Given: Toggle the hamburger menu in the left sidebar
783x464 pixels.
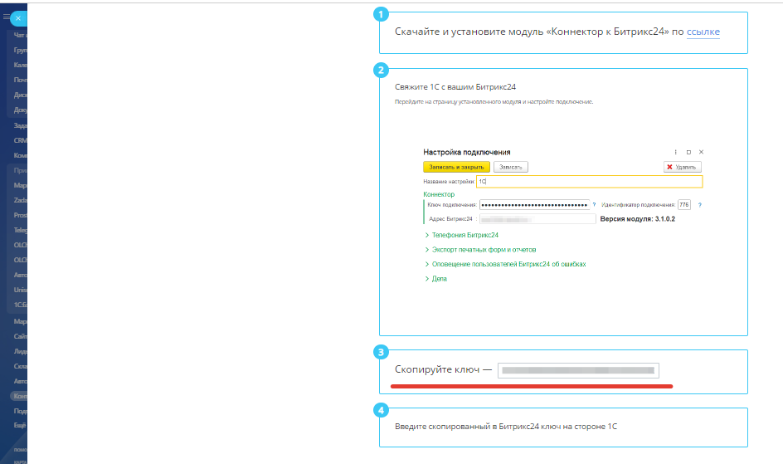Looking at the screenshot, I should 6,17.
